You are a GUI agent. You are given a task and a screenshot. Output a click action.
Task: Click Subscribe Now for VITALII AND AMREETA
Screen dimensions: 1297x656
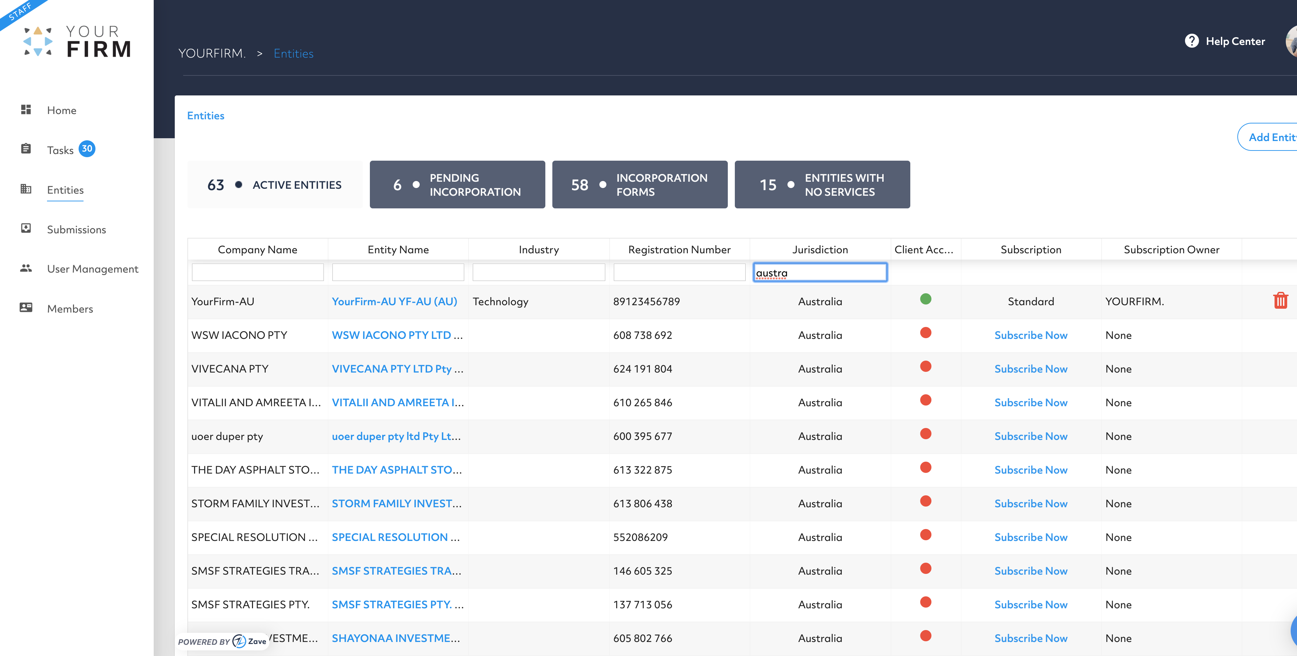[x=1031, y=403]
